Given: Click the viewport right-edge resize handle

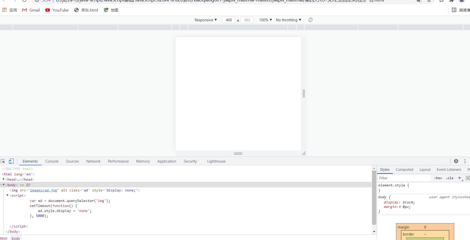Looking at the screenshot, I should tap(304, 93).
